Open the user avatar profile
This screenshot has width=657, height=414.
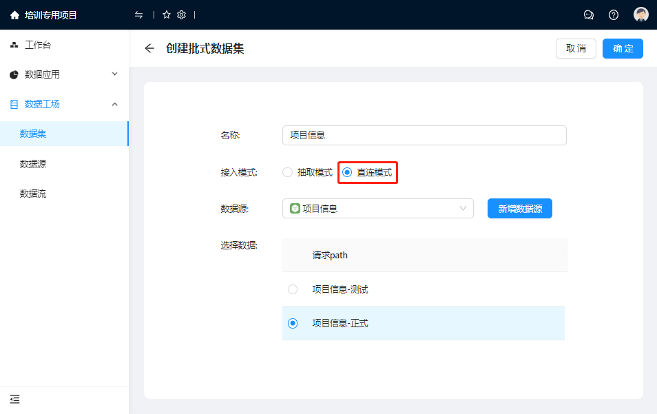coord(641,14)
